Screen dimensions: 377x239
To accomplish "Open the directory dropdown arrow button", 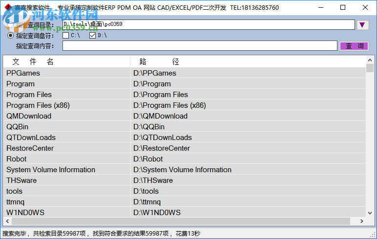I will (362, 25).
